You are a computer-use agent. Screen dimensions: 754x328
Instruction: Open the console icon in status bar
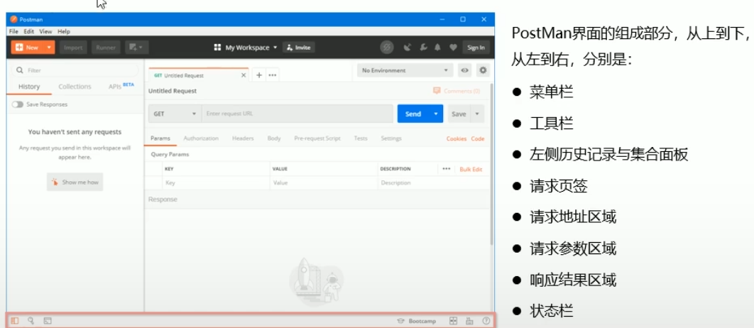coord(47,320)
